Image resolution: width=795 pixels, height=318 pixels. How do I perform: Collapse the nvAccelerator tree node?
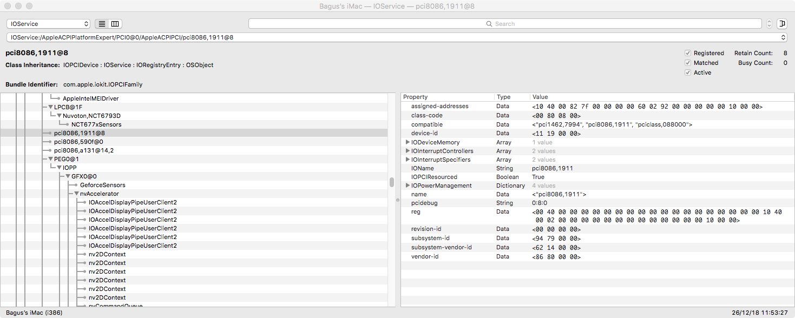[76, 194]
